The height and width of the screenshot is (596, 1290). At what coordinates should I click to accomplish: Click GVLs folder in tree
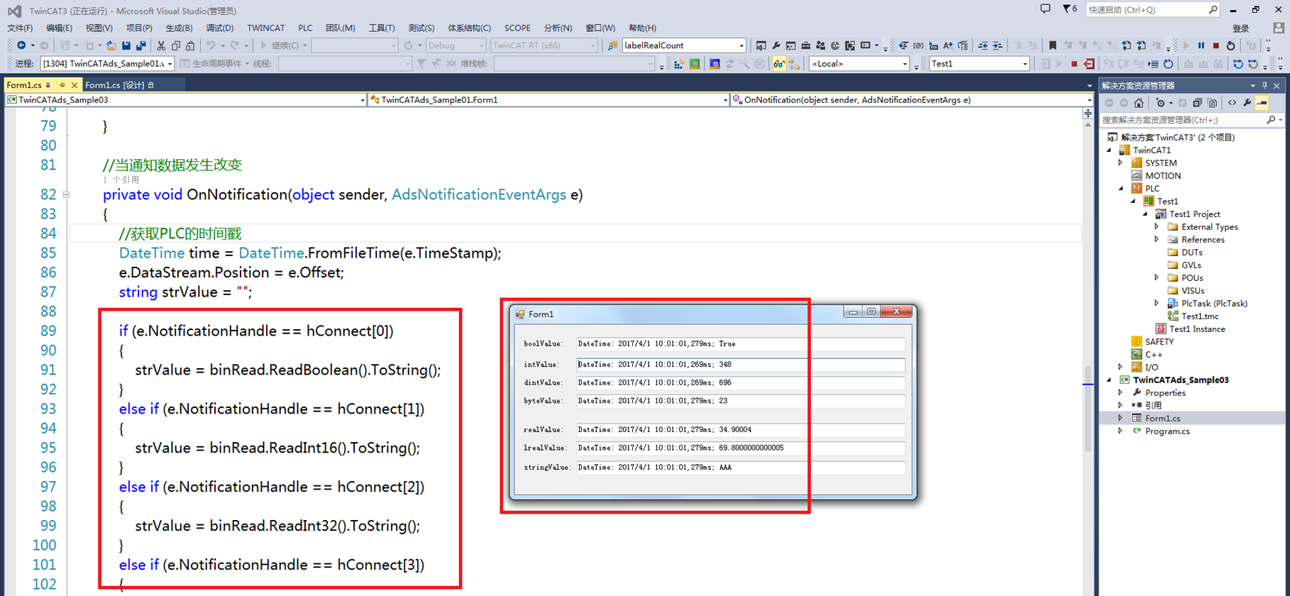click(1191, 265)
